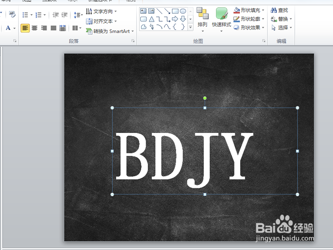
Task: Select the down arrow block shape
Action: (x=183, y=19)
